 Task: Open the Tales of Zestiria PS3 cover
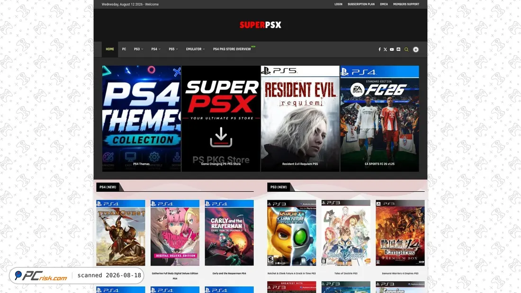(346, 233)
